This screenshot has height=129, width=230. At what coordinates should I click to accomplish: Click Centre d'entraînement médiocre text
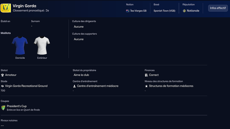click(x=98, y=86)
